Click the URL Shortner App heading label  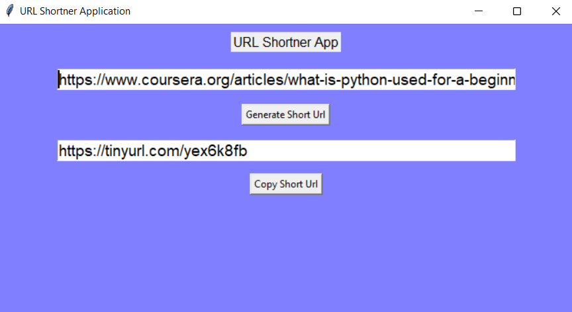[285, 42]
